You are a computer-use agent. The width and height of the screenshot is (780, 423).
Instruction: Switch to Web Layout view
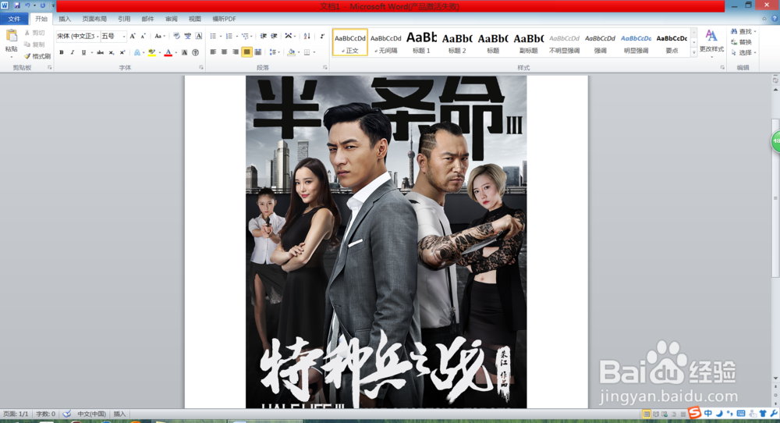tap(665, 414)
